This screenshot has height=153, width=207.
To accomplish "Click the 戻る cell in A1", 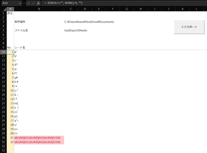I will (10, 13).
